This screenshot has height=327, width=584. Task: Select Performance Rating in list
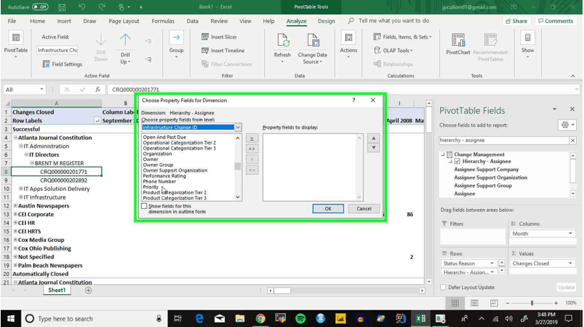[165, 176]
